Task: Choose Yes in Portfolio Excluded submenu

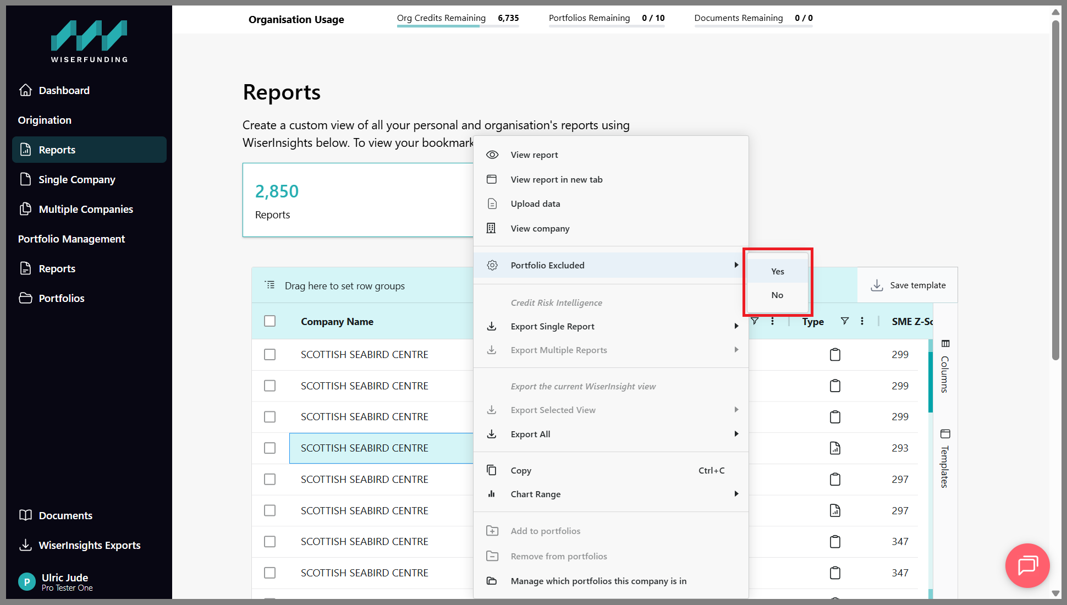Action: pos(778,271)
